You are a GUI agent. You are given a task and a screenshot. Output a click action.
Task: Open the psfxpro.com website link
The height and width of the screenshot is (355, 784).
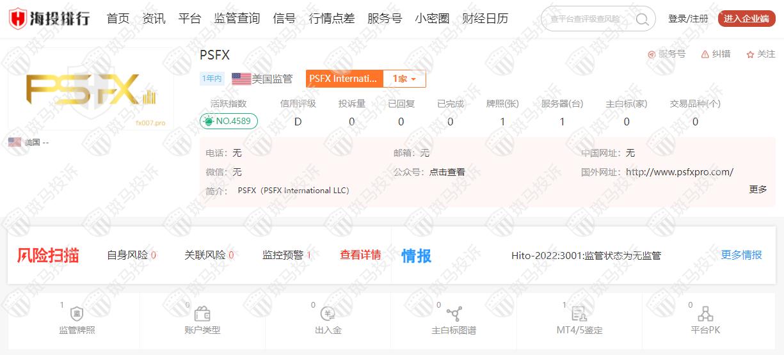click(679, 171)
